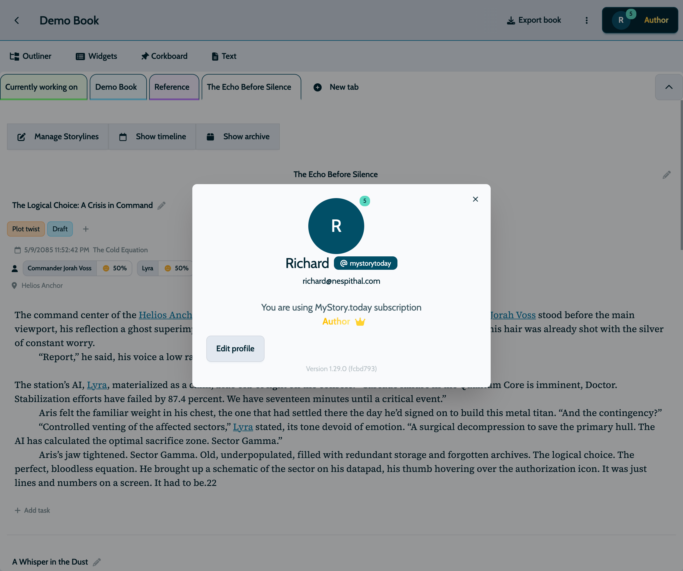Open Manage Storylines

[58, 137]
